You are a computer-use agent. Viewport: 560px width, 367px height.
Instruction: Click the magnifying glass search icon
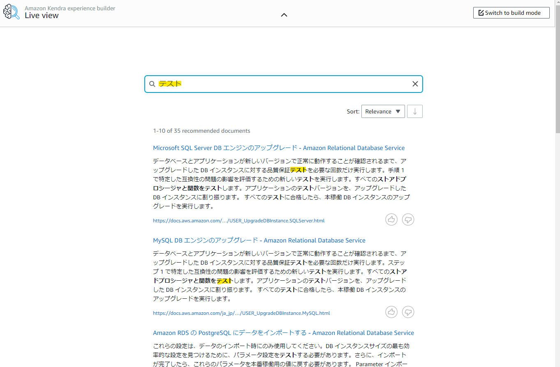click(152, 83)
